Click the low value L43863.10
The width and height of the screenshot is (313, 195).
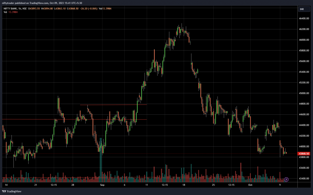(x=60, y=9)
